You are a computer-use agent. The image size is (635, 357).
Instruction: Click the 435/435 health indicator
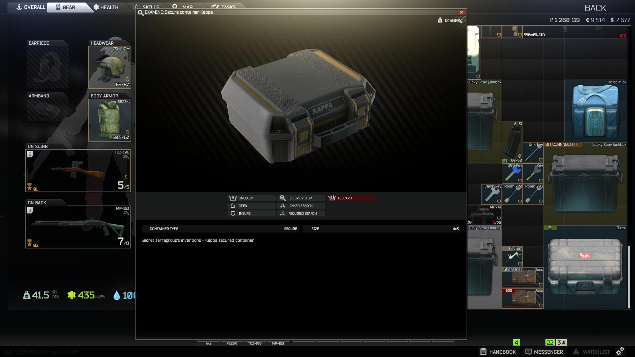coord(86,295)
